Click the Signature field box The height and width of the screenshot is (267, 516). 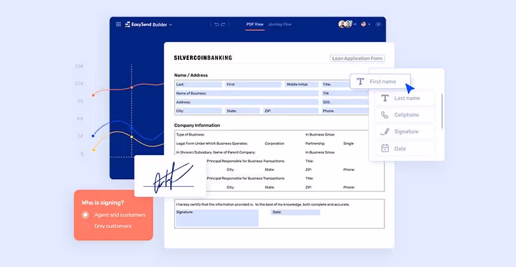click(217, 218)
